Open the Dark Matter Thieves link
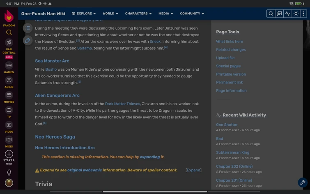Viewport: 310px width, 194px height. click(122, 104)
